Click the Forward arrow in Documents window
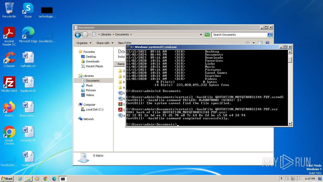323x182 pixels. point(85,35)
